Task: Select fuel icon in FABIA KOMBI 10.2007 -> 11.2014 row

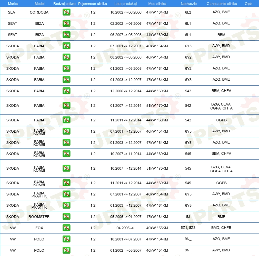Action: tap(66, 153)
